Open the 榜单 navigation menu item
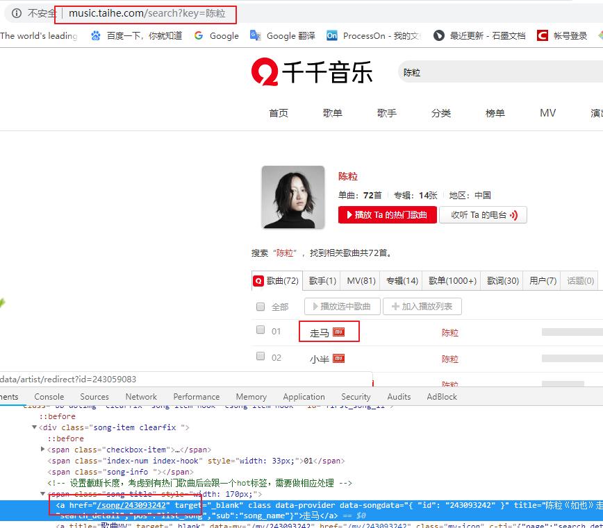This screenshot has height=528, width=603. (x=495, y=112)
